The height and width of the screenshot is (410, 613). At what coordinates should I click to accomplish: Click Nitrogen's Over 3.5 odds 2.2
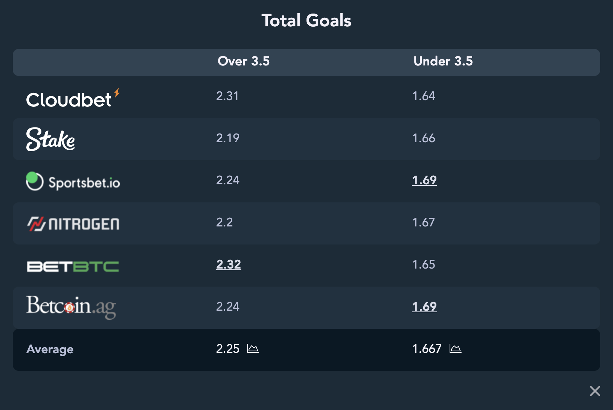224,222
